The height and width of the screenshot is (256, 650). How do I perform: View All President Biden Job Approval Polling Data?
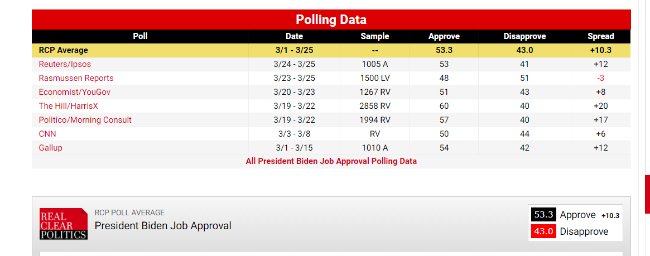tap(331, 161)
